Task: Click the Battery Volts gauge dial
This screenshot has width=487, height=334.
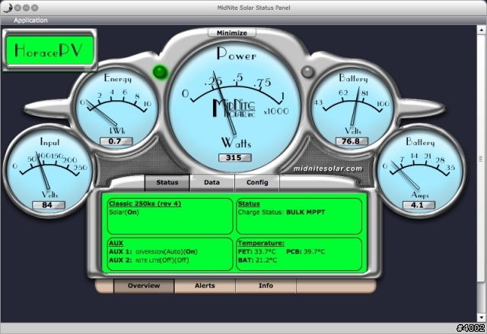Action: pyautogui.click(x=352, y=109)
